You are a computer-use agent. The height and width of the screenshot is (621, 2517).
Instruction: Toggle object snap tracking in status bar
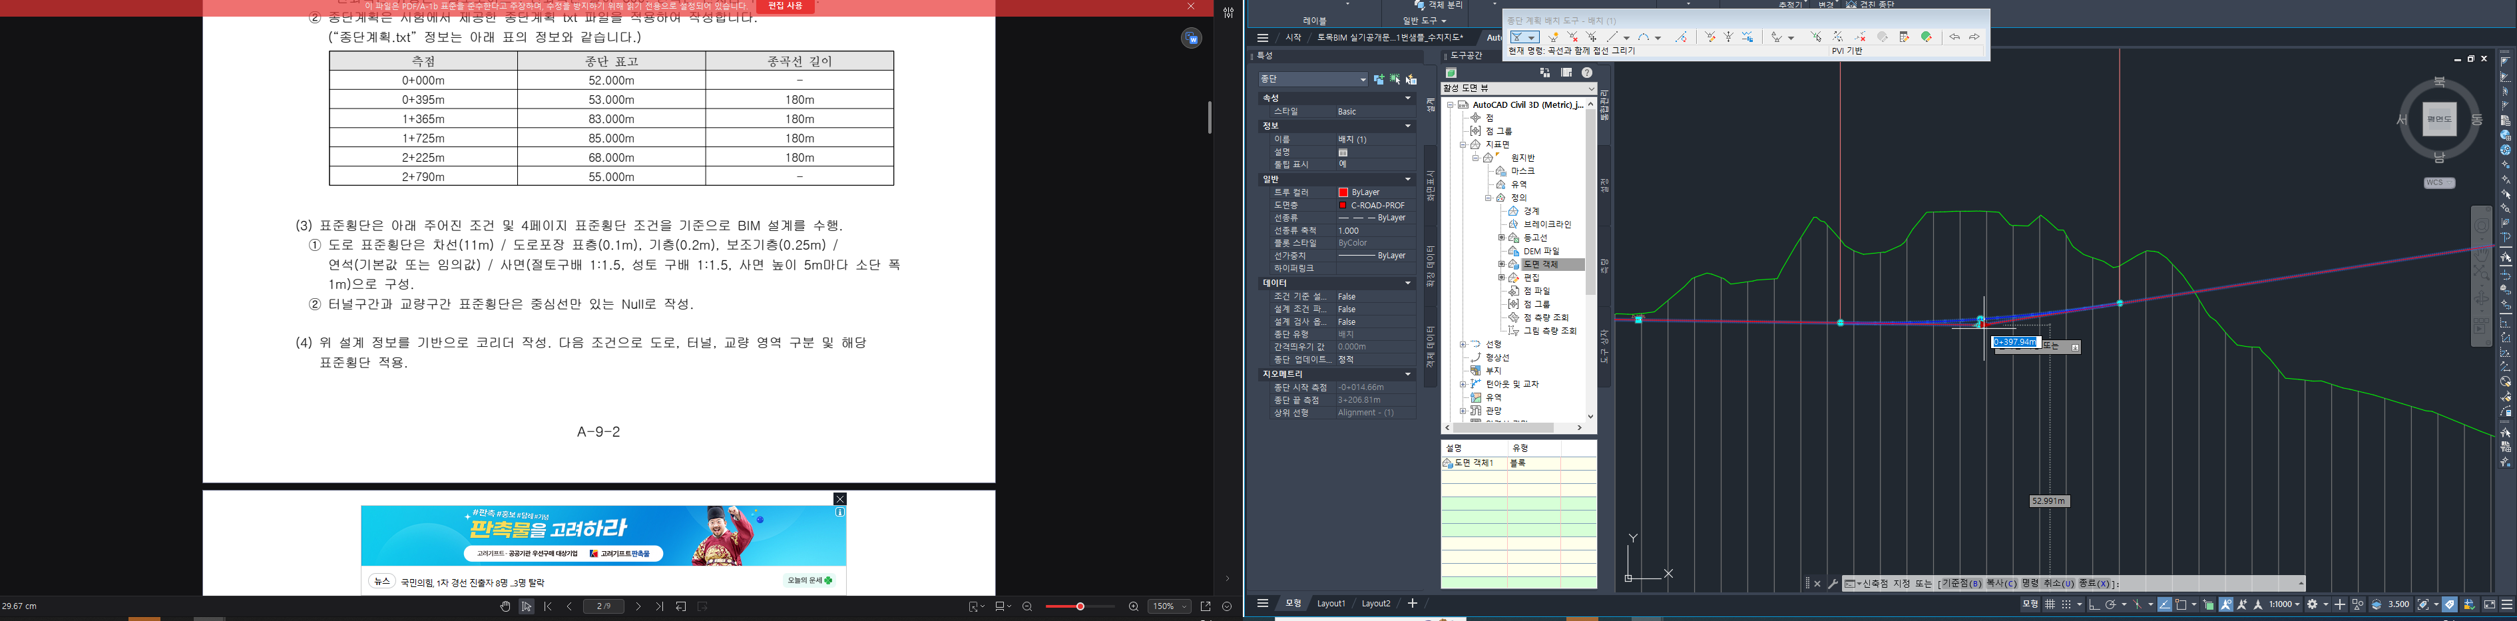coord(2166,604)
